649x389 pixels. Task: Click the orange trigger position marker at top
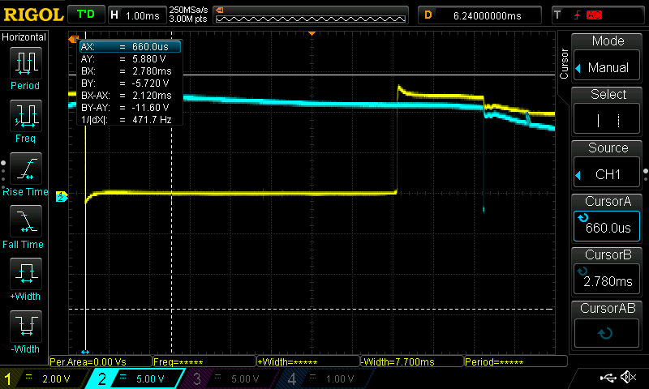(x=312, y=33)
